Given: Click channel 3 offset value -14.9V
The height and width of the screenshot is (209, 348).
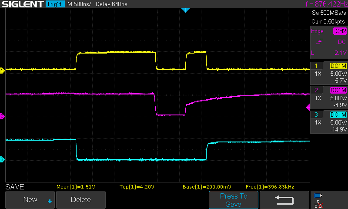Looking at the screenshot, I should click(338, 129).
